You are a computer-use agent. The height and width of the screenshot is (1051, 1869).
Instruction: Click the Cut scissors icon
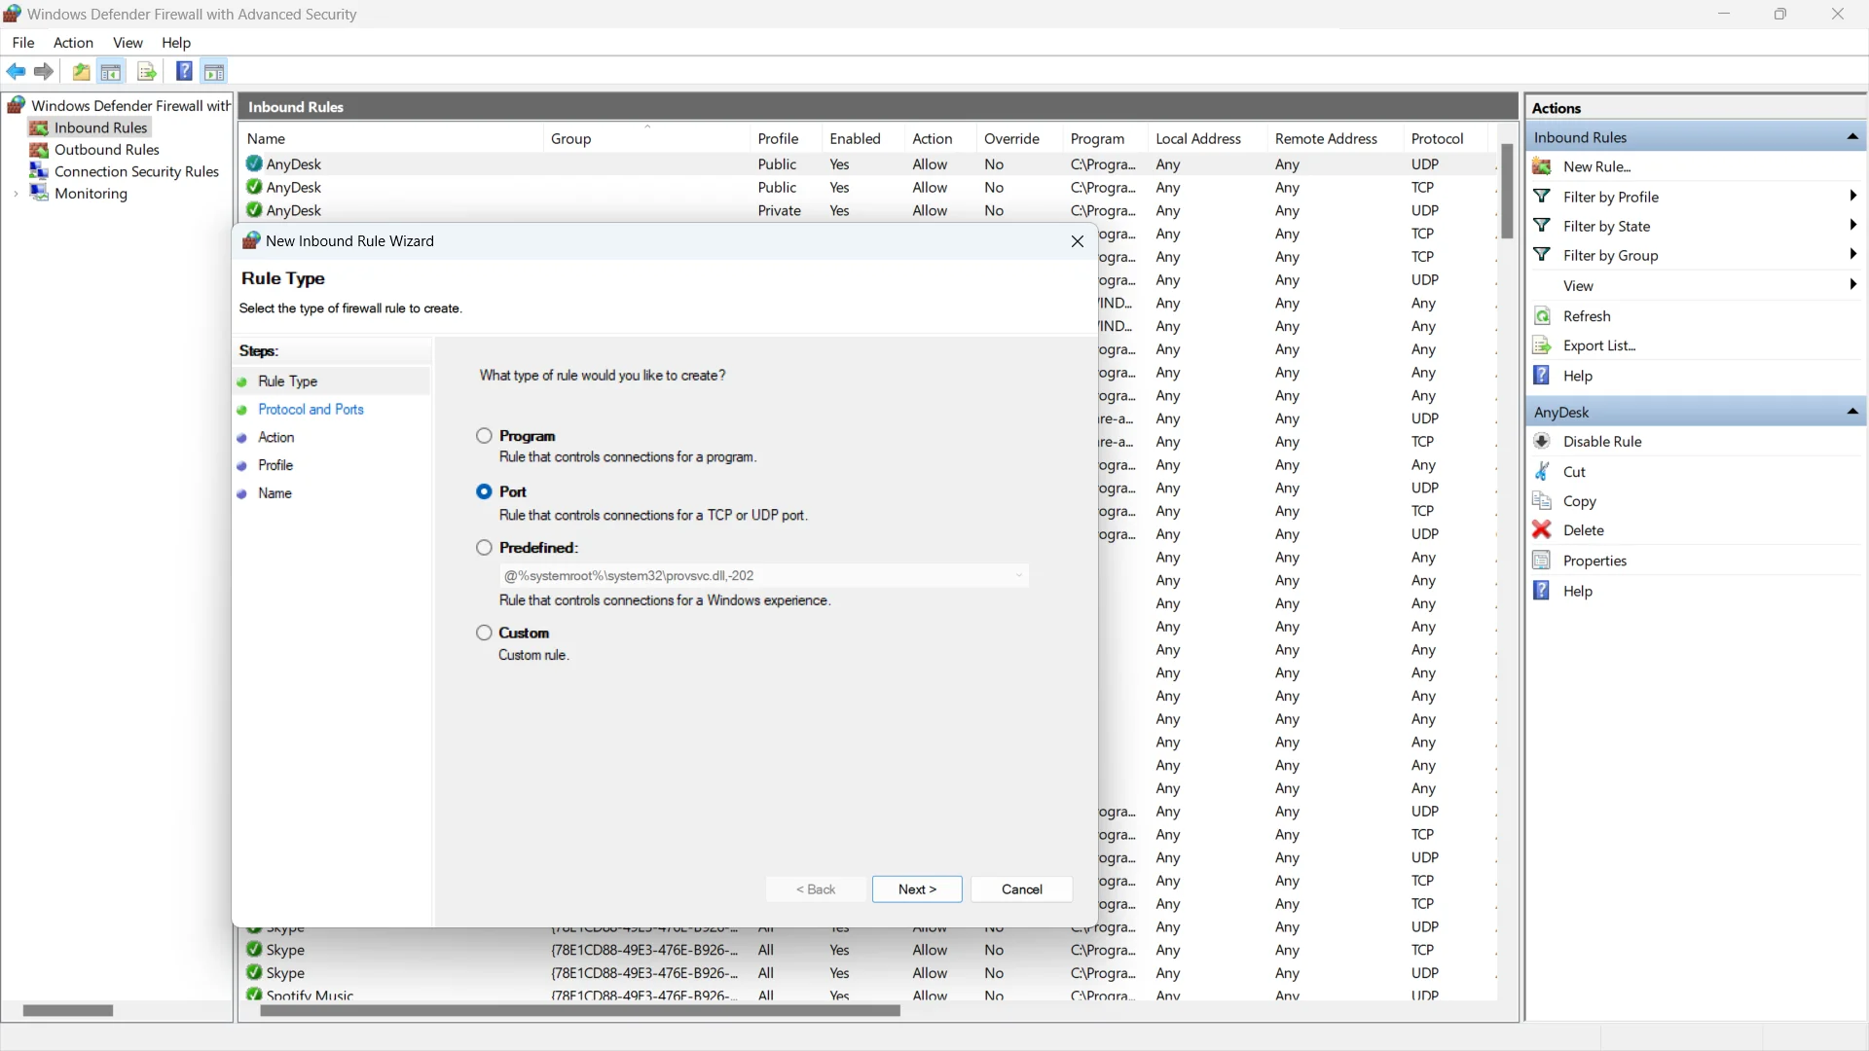point(1542,471)
